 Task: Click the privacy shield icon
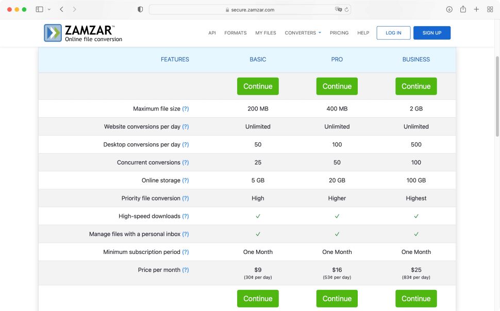[140, 9]
